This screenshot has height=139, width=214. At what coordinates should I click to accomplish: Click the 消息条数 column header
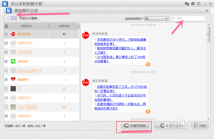pyautogui.click(x=64, y=26)
